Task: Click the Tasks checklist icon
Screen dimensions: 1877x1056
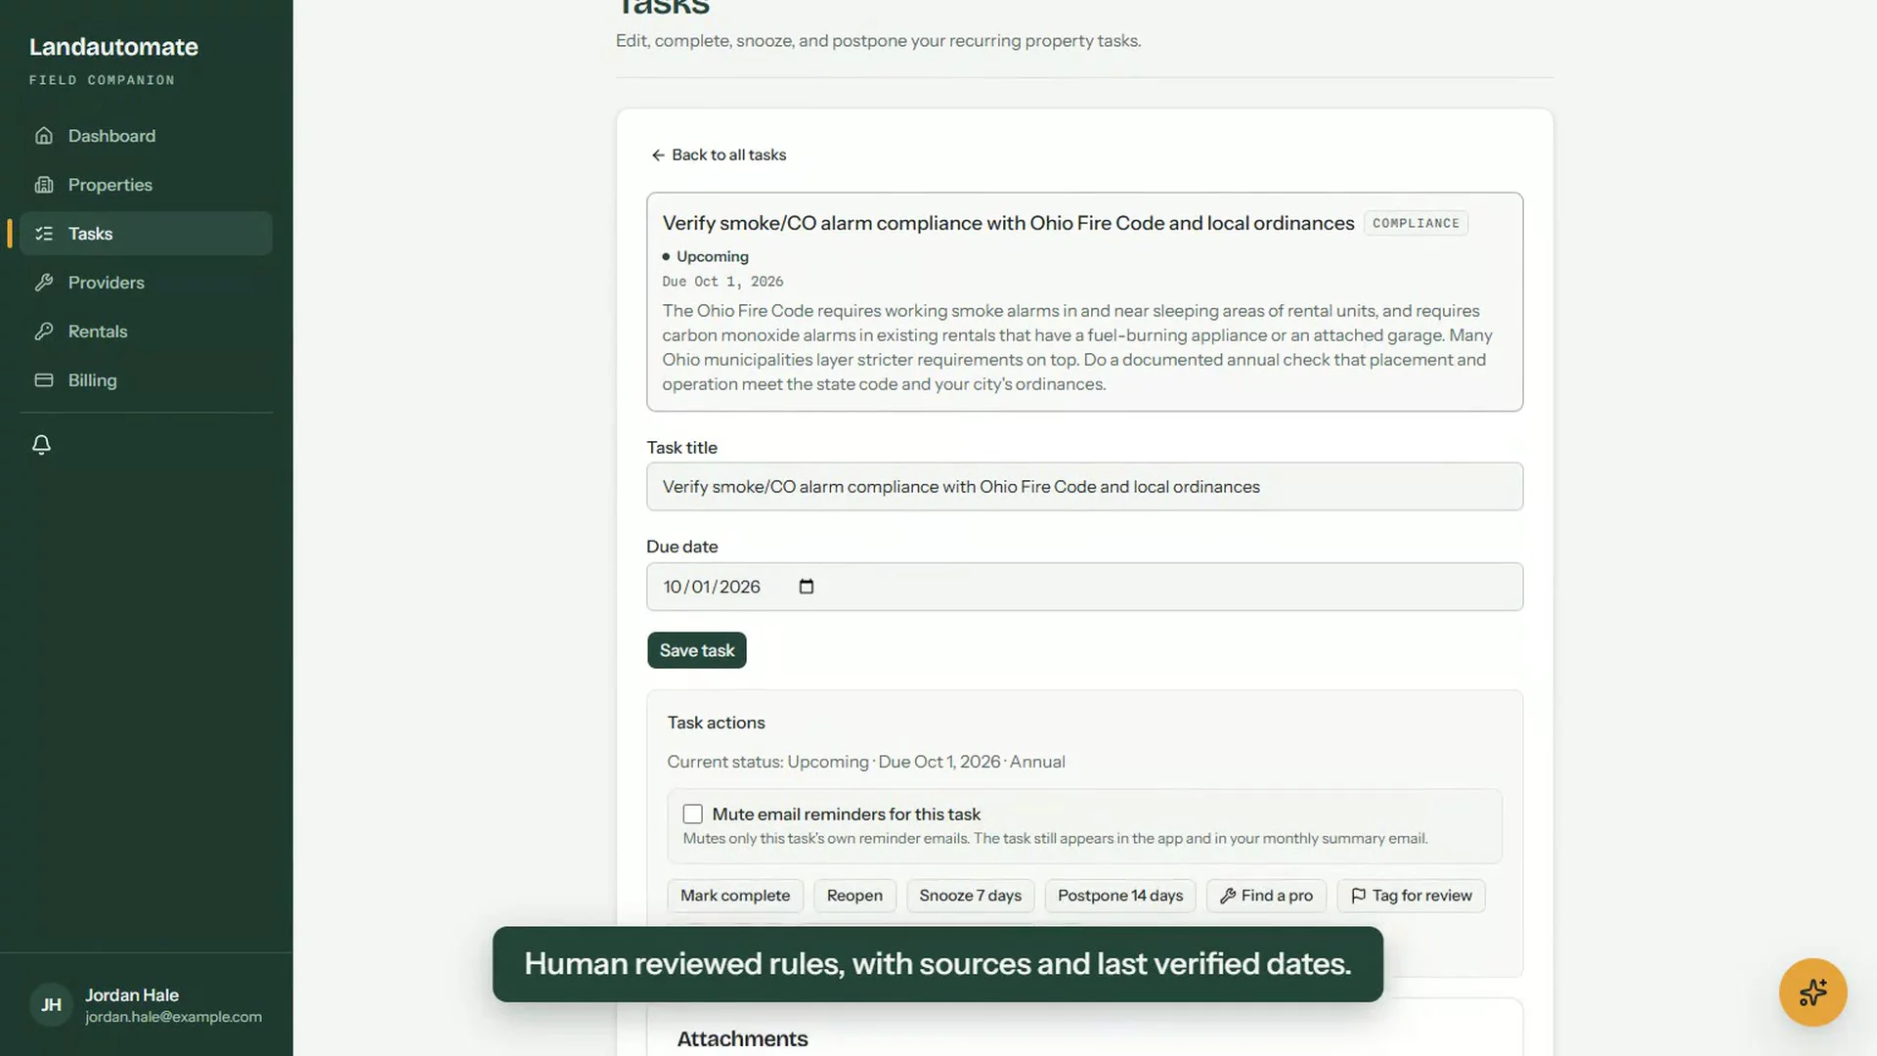Action: point(44,234)
